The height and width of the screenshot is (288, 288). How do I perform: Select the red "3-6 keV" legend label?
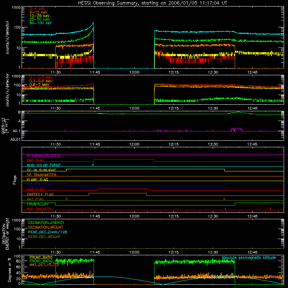click(37, 9)
